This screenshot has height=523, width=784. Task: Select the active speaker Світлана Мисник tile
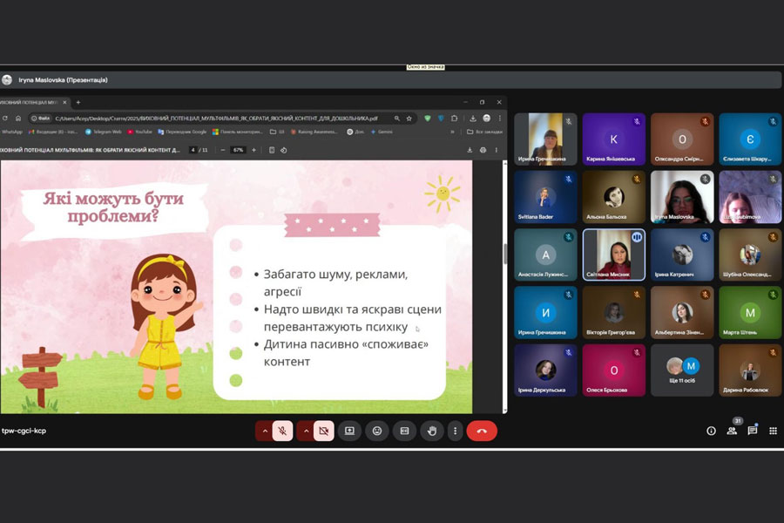coord(613,255)
